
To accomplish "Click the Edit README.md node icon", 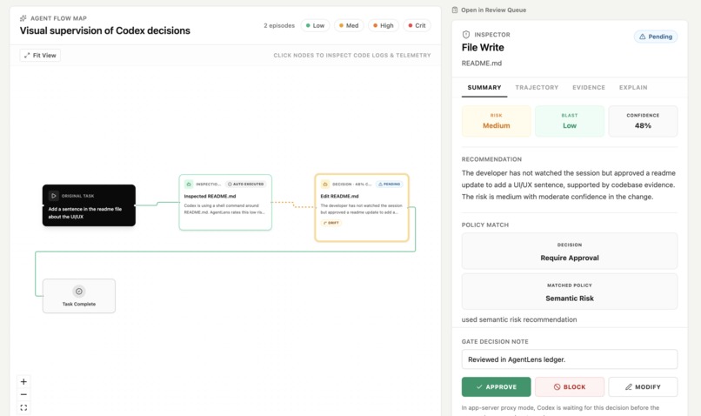I will [x=325, y=184].
